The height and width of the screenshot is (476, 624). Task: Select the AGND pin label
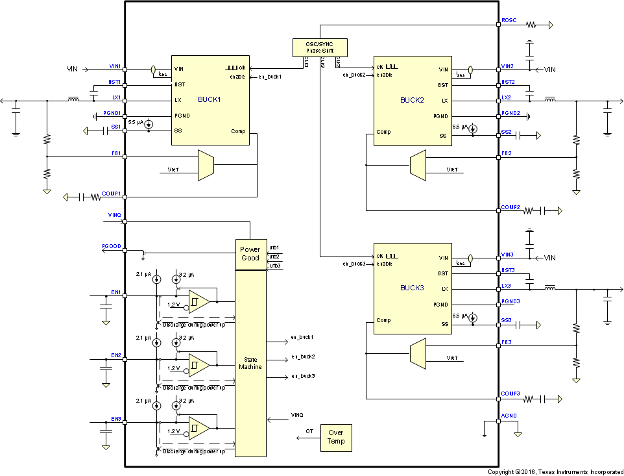[509, 415]
